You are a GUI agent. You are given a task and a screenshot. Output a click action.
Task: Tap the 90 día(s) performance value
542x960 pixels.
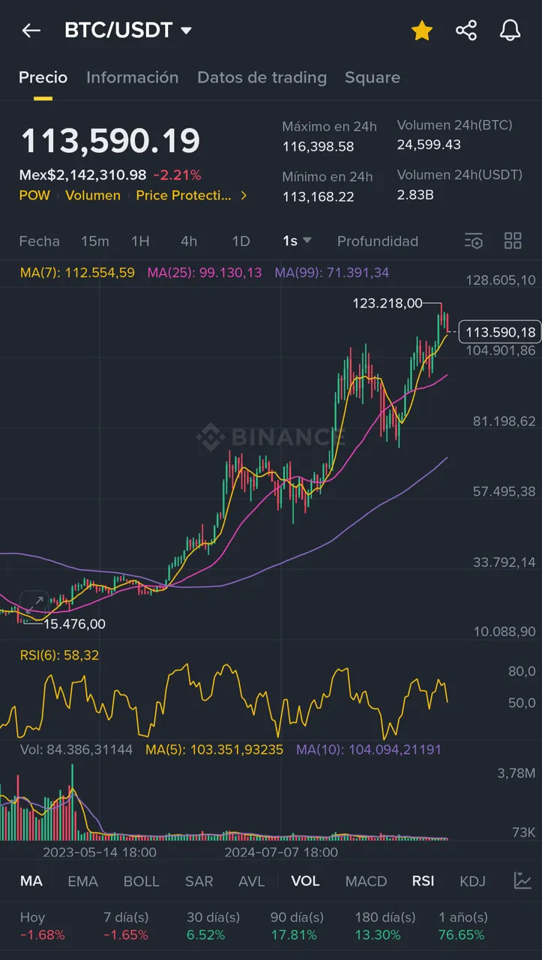[294, 935]
